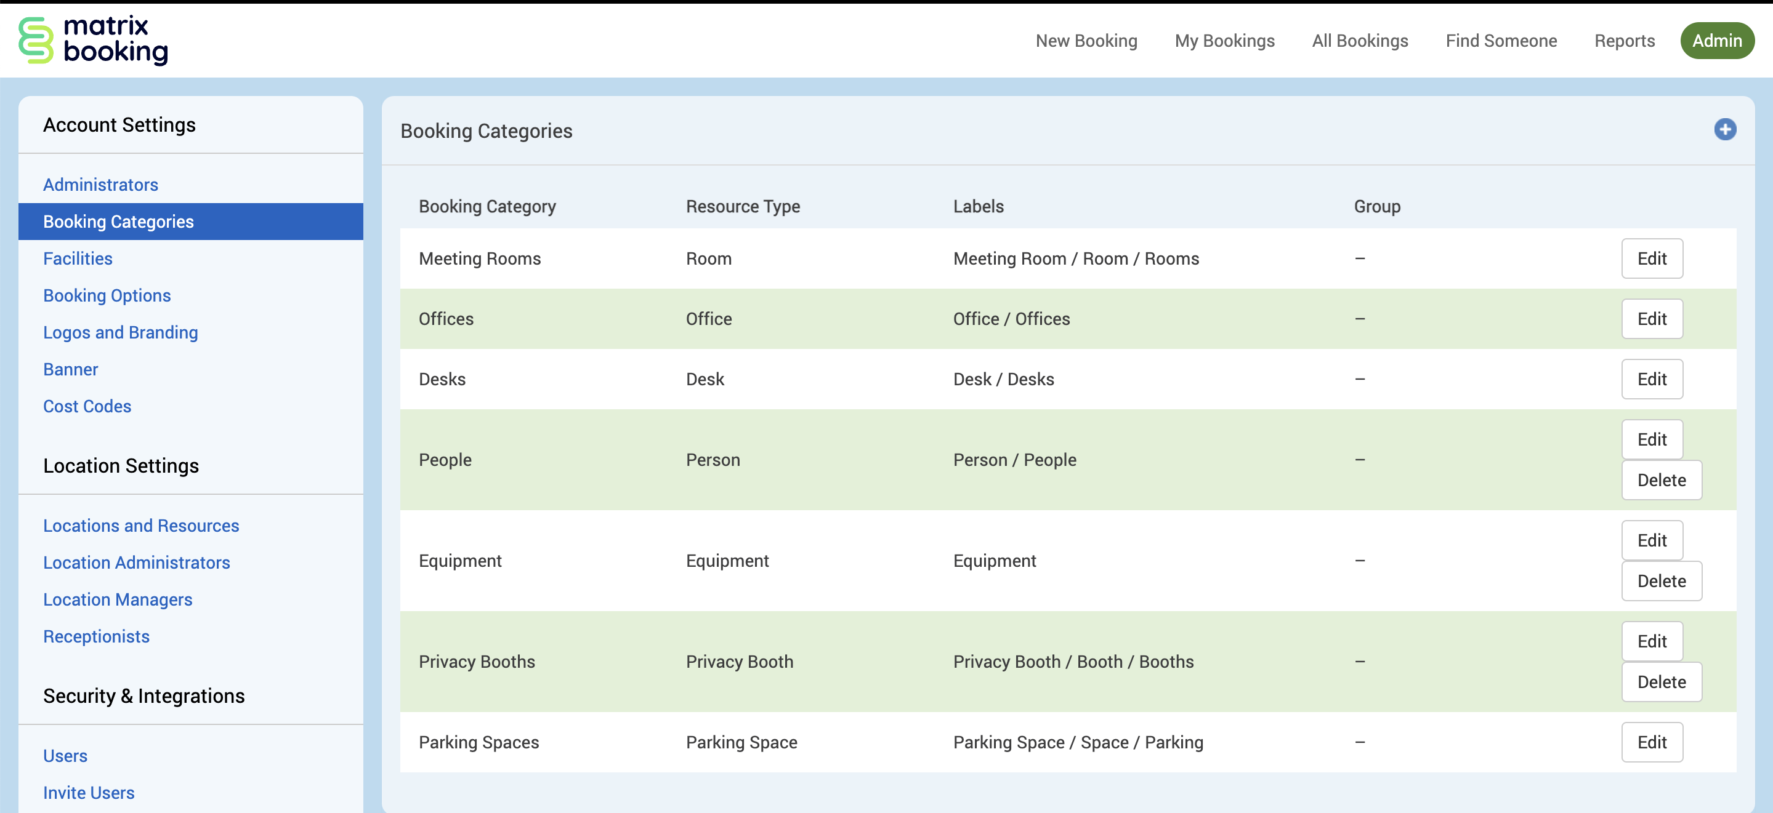Click the blue add booking category icon
This screenshot has height=813, width=1773.
(1726, 129)
